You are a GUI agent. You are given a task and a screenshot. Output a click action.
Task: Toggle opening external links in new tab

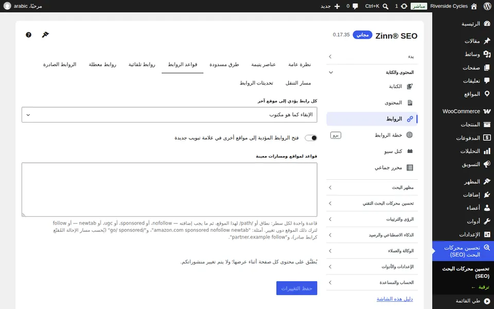click(311, 138)
